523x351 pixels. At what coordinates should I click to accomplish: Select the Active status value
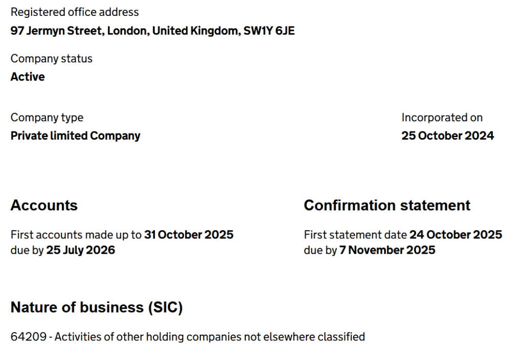28,77
